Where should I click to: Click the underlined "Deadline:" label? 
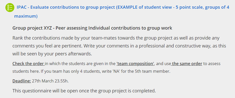[21, 81]
